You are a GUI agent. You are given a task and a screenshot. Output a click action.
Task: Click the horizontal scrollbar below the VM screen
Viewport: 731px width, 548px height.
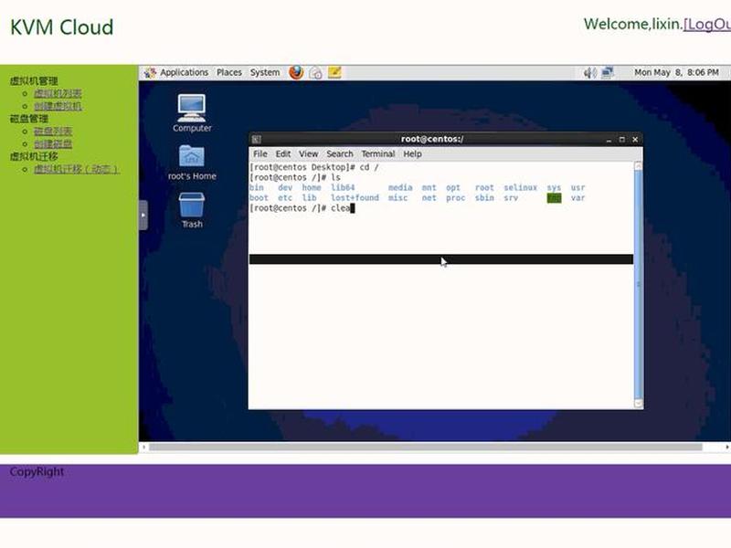(x=425, y=447)
